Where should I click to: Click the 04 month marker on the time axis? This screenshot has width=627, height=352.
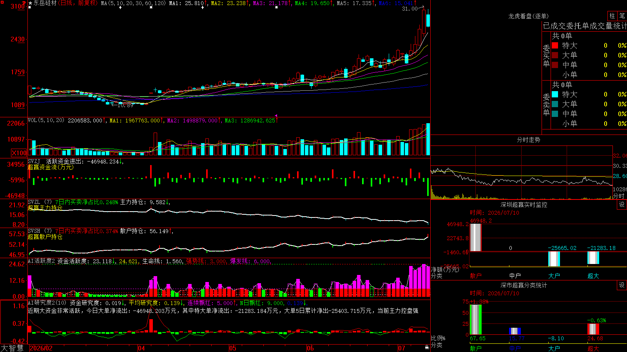coord(141,348)
